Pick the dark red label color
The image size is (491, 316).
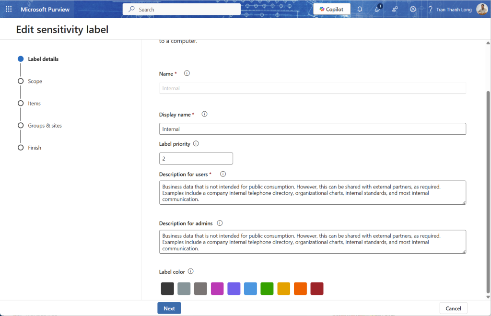[317, 289]
